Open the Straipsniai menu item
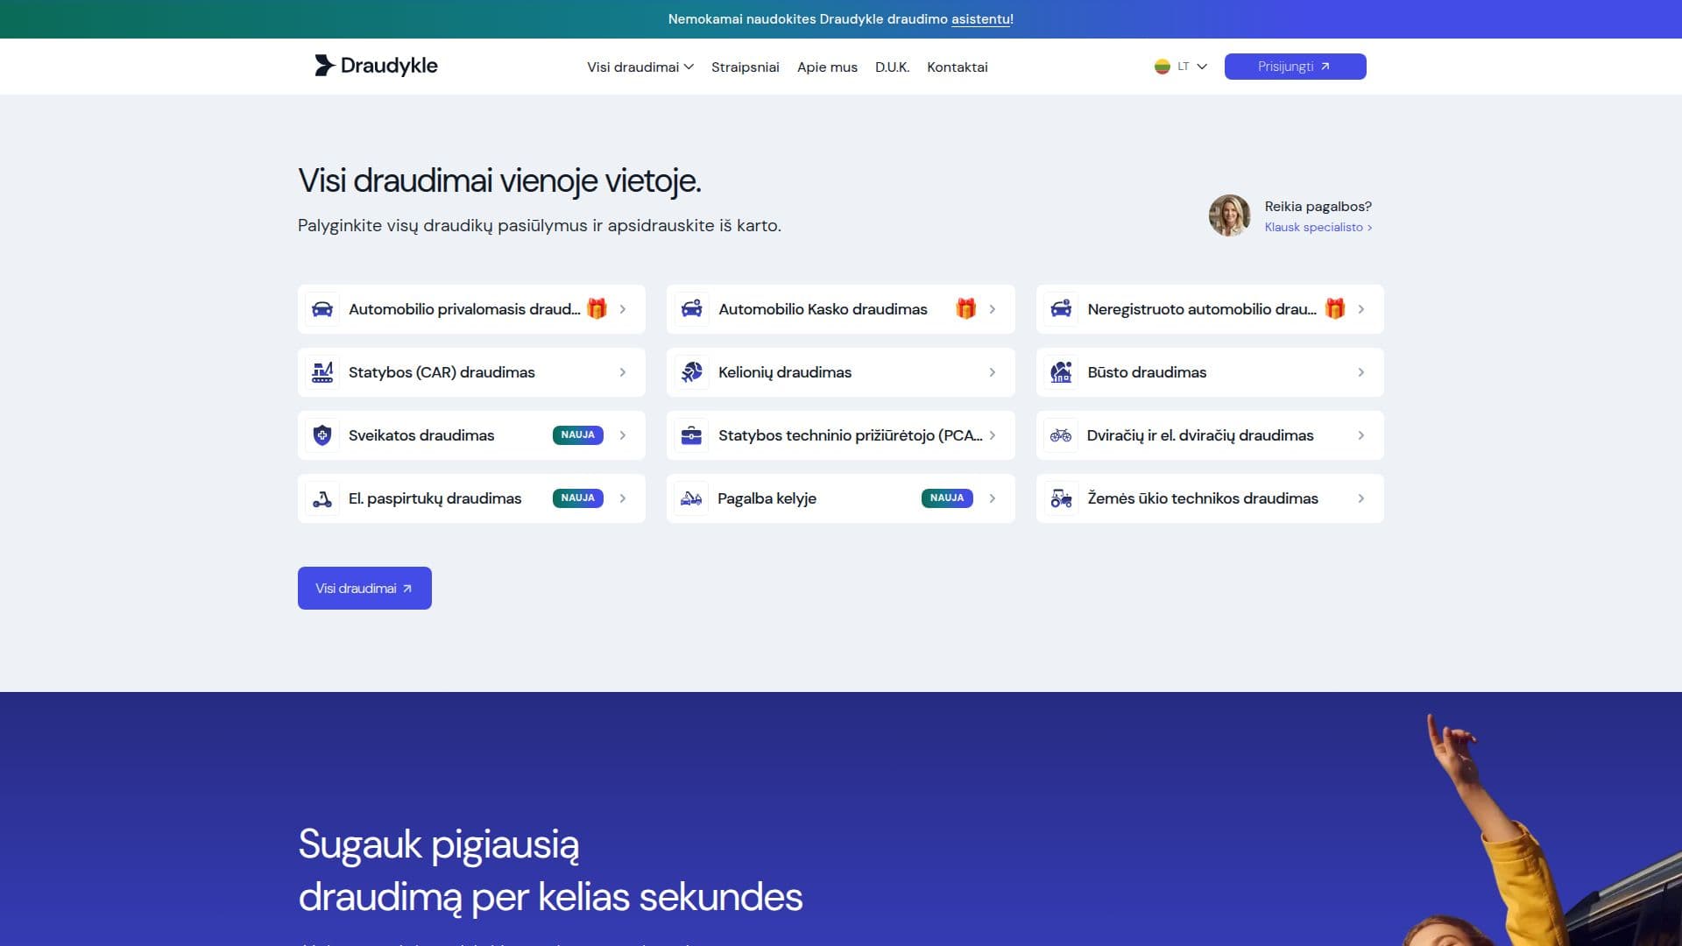The image size is (1682, 946). 746,67
